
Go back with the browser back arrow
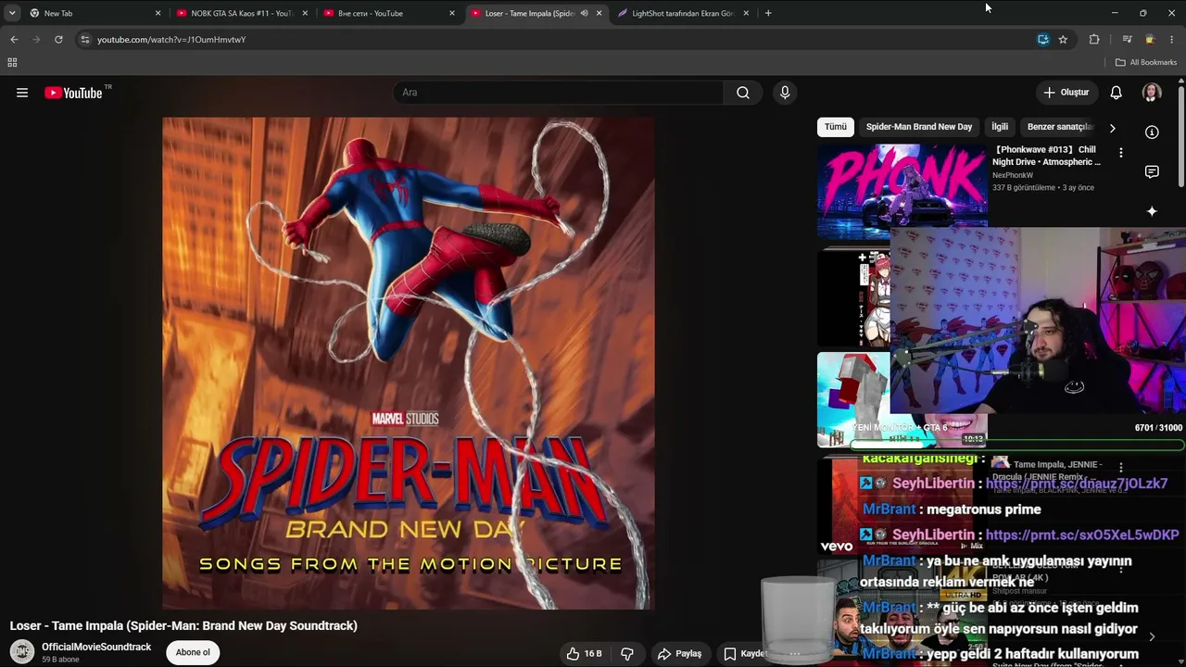pyautogui.click(x=14, y=39)
